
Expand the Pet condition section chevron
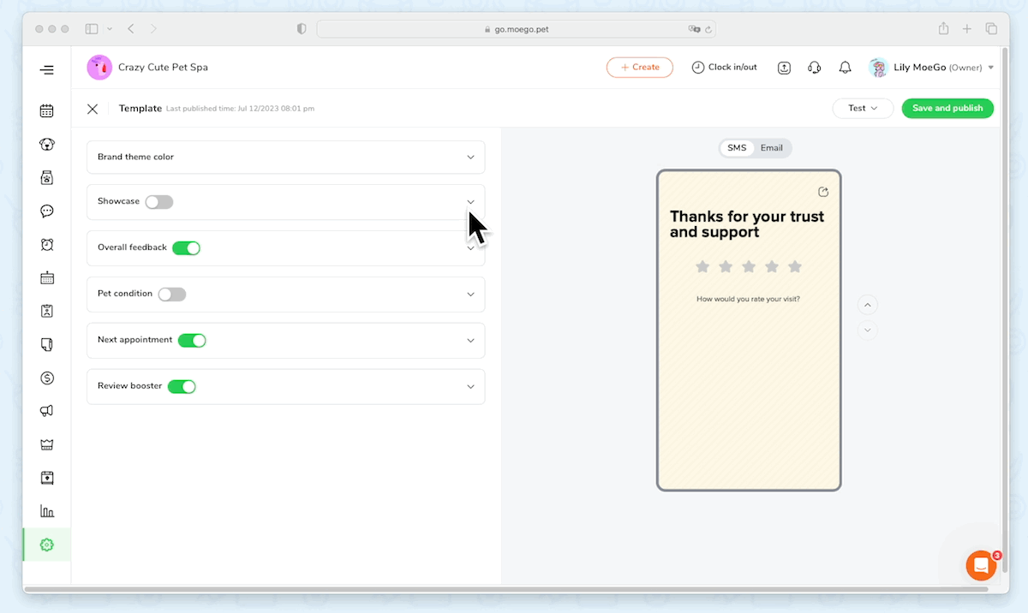pos(470,295)
